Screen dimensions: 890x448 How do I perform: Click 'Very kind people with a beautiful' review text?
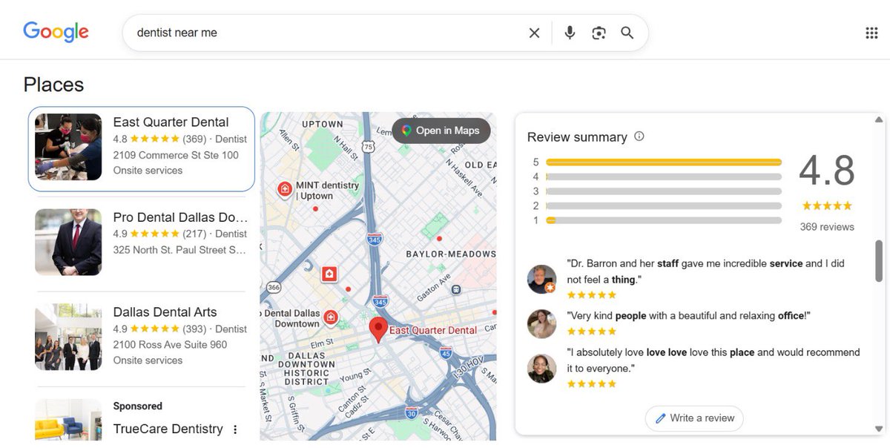[688, 316]
